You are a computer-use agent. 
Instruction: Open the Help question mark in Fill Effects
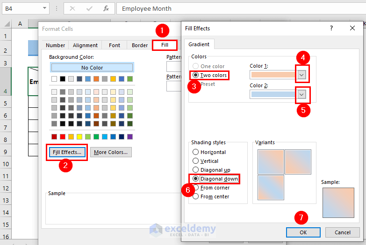coord(331,28)
